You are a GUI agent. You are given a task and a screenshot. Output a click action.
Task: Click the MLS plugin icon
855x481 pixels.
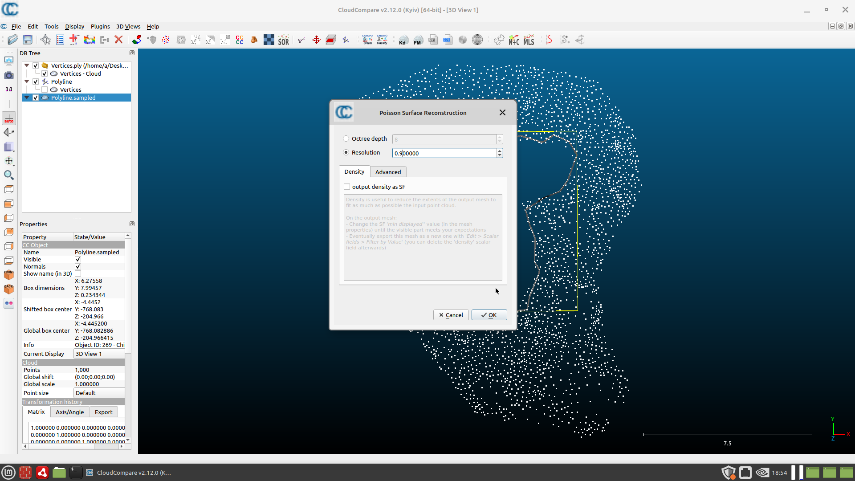pos(529,40)
